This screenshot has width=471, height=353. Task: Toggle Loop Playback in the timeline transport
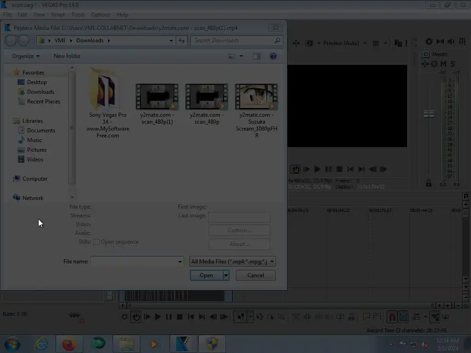tap(136, 317)
